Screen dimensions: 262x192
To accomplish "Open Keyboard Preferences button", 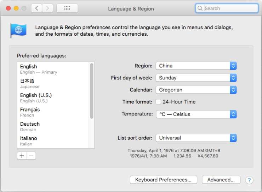I will pyautogui.click(x=163, y=180).
